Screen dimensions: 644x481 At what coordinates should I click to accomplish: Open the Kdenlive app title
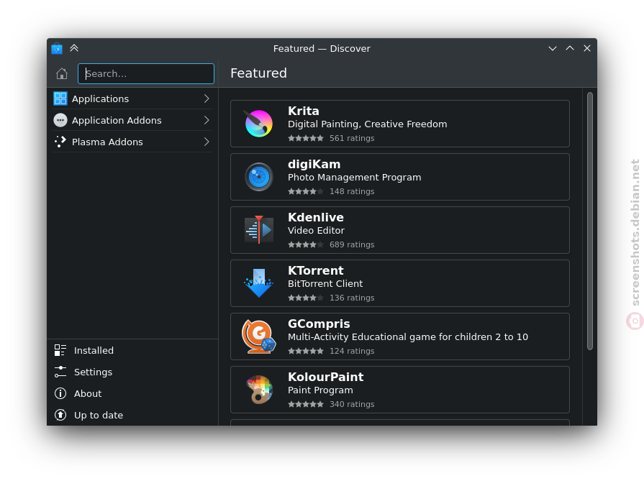[x=316, y=217]
